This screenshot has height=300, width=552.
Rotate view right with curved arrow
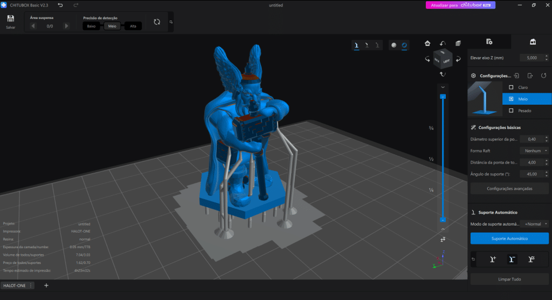[x=458, y=59]
